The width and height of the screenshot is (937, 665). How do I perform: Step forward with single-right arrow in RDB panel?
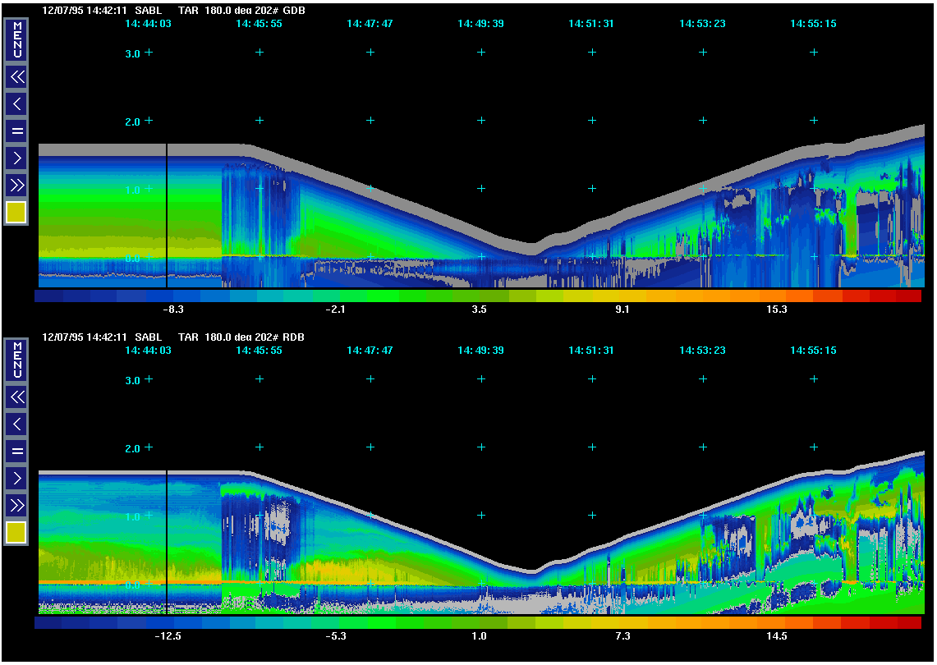point(16,477)
